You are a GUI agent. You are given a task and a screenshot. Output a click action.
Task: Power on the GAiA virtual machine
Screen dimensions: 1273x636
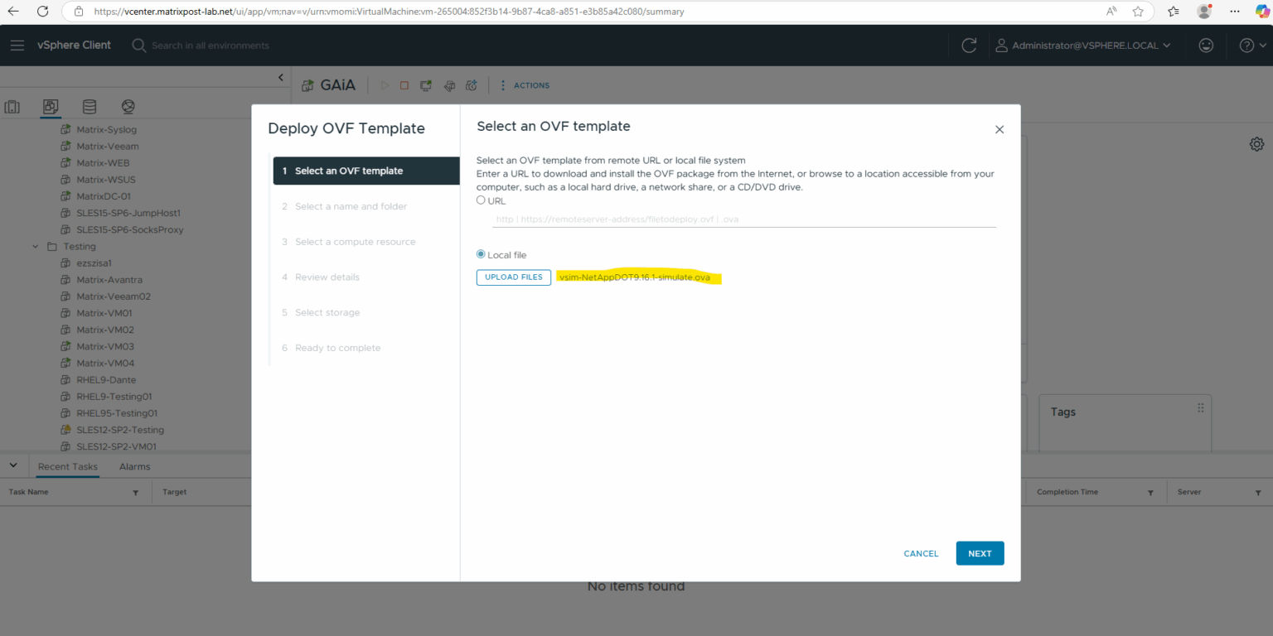[385, 84]
